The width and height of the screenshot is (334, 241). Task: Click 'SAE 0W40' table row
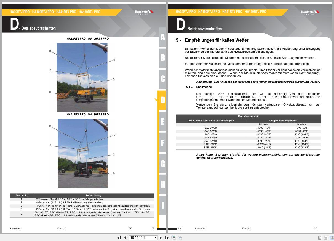click(x=248, y=134)
